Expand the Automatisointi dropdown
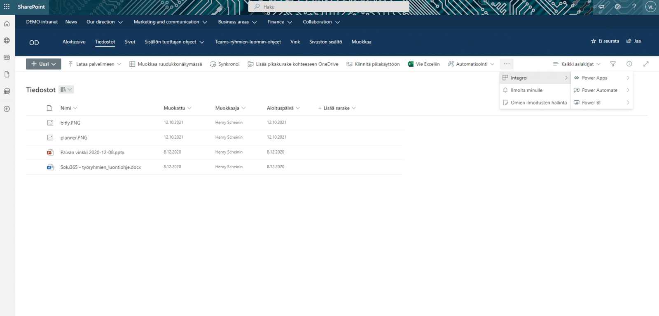This screenshot has width=659, height=316. [x=471, y=64]
